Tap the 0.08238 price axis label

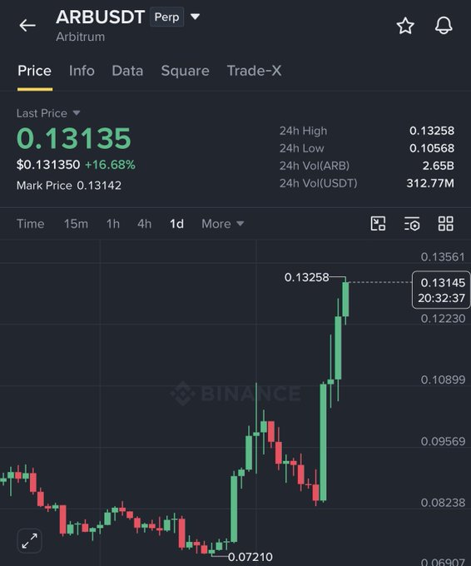[443, 503]
